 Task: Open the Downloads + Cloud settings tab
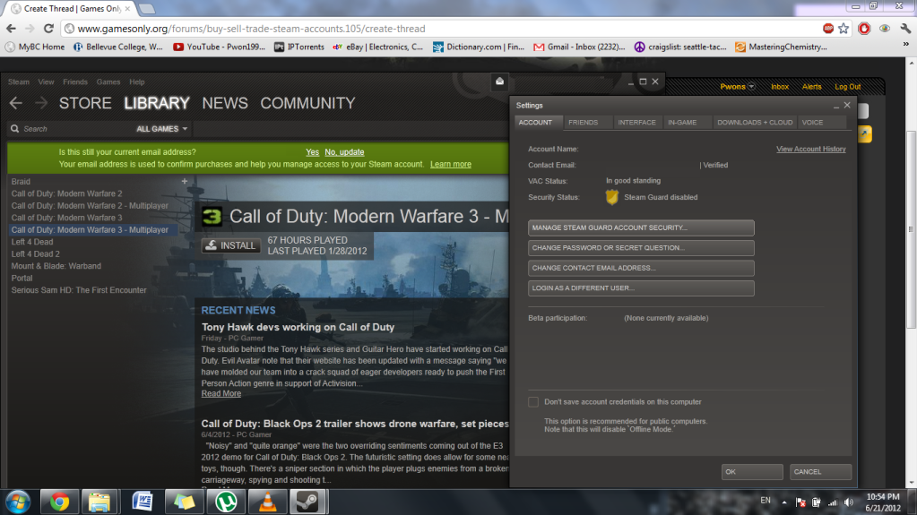pos(755,122)
